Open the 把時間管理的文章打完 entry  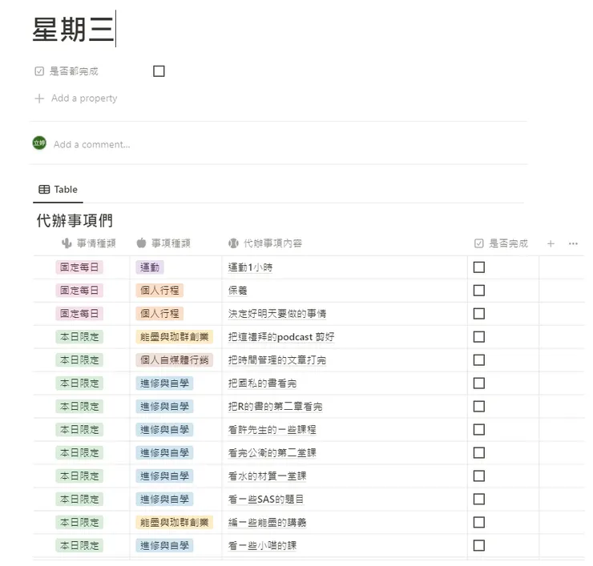[276, 360]
